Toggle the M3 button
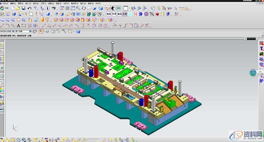Viewport: 264px width, 142px height. coord(119,8)
